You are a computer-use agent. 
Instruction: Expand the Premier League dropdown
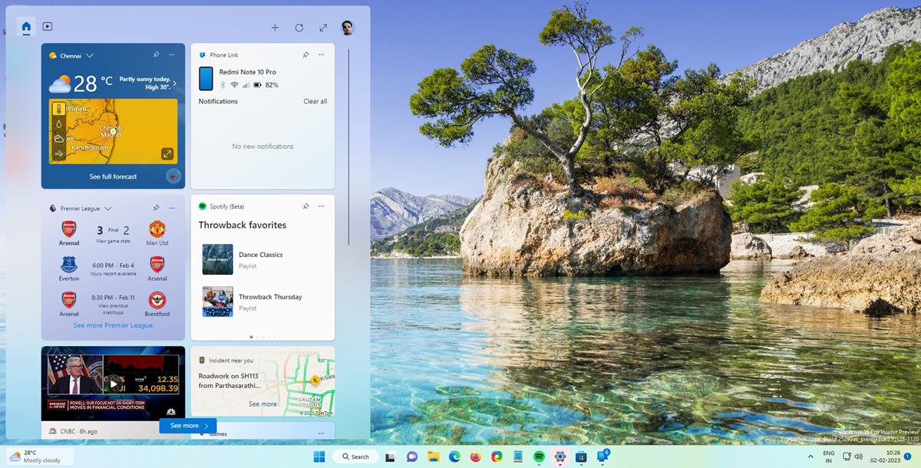(x=108, y=209)
